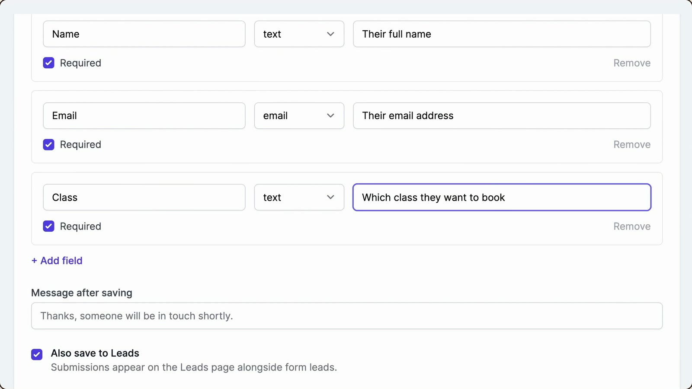Uncheck Required for the Name field
Screen dimensions: 692x389
(48, 63)
